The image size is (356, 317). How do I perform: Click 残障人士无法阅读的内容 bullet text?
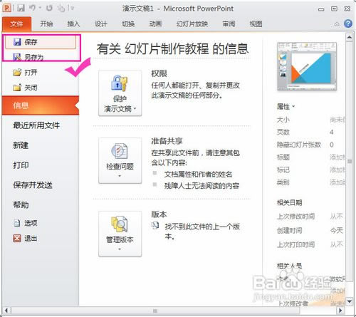201,185
